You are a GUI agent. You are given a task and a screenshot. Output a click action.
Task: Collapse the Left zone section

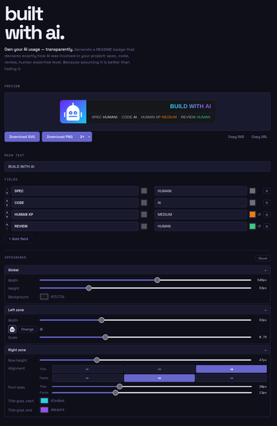click(266, 310)
